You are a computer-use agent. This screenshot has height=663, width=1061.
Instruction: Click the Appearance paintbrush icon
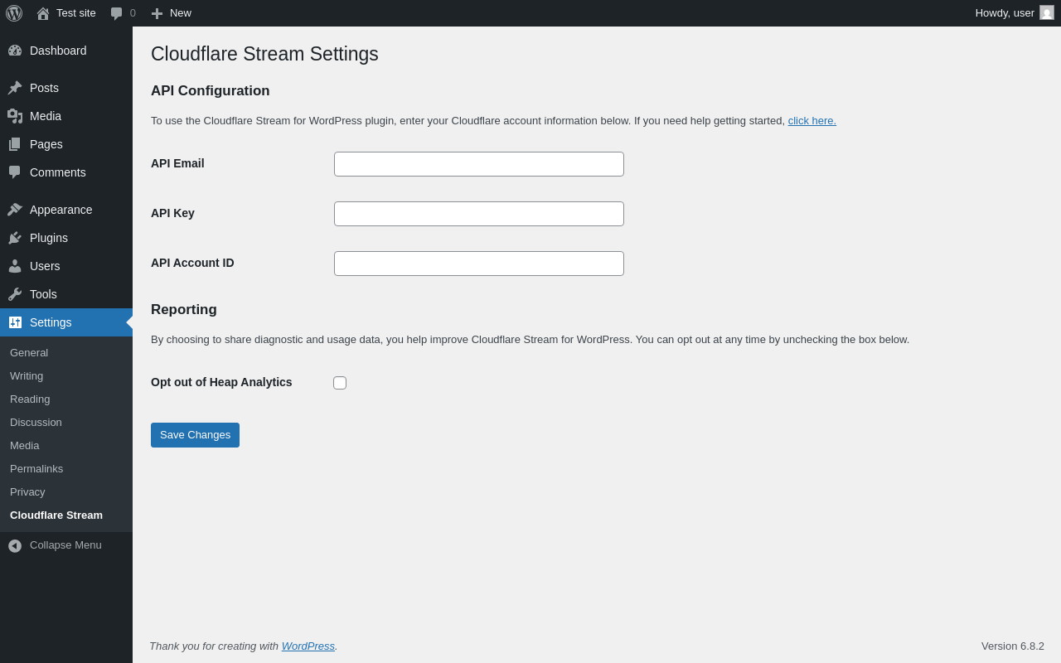coord(15,210)
